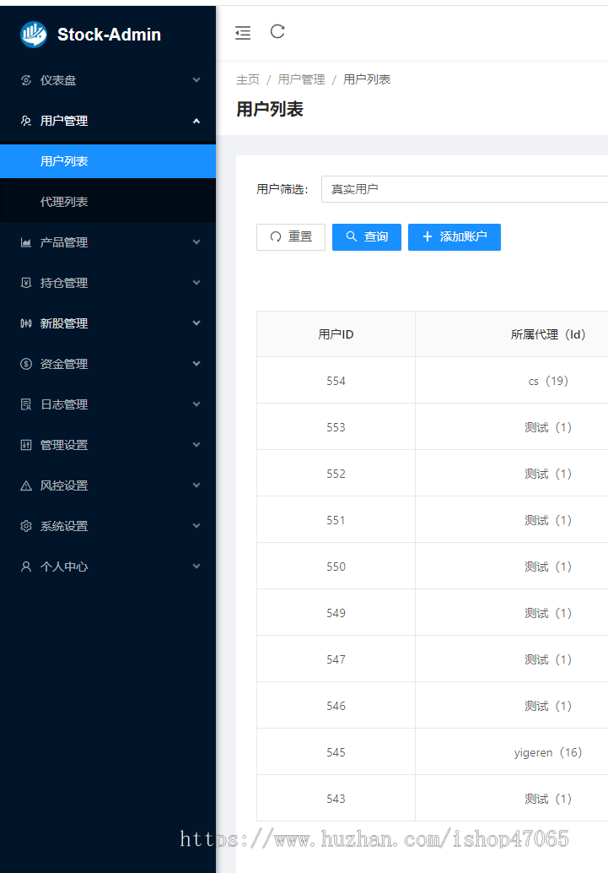608x873 pixels.
Task: Open the 用户筛选 dropdown showing 真实用户
Action: pyautogui.click(x=465, y=189)
